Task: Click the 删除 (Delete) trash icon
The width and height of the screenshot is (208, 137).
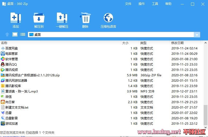Action: [x=85, y=18]
